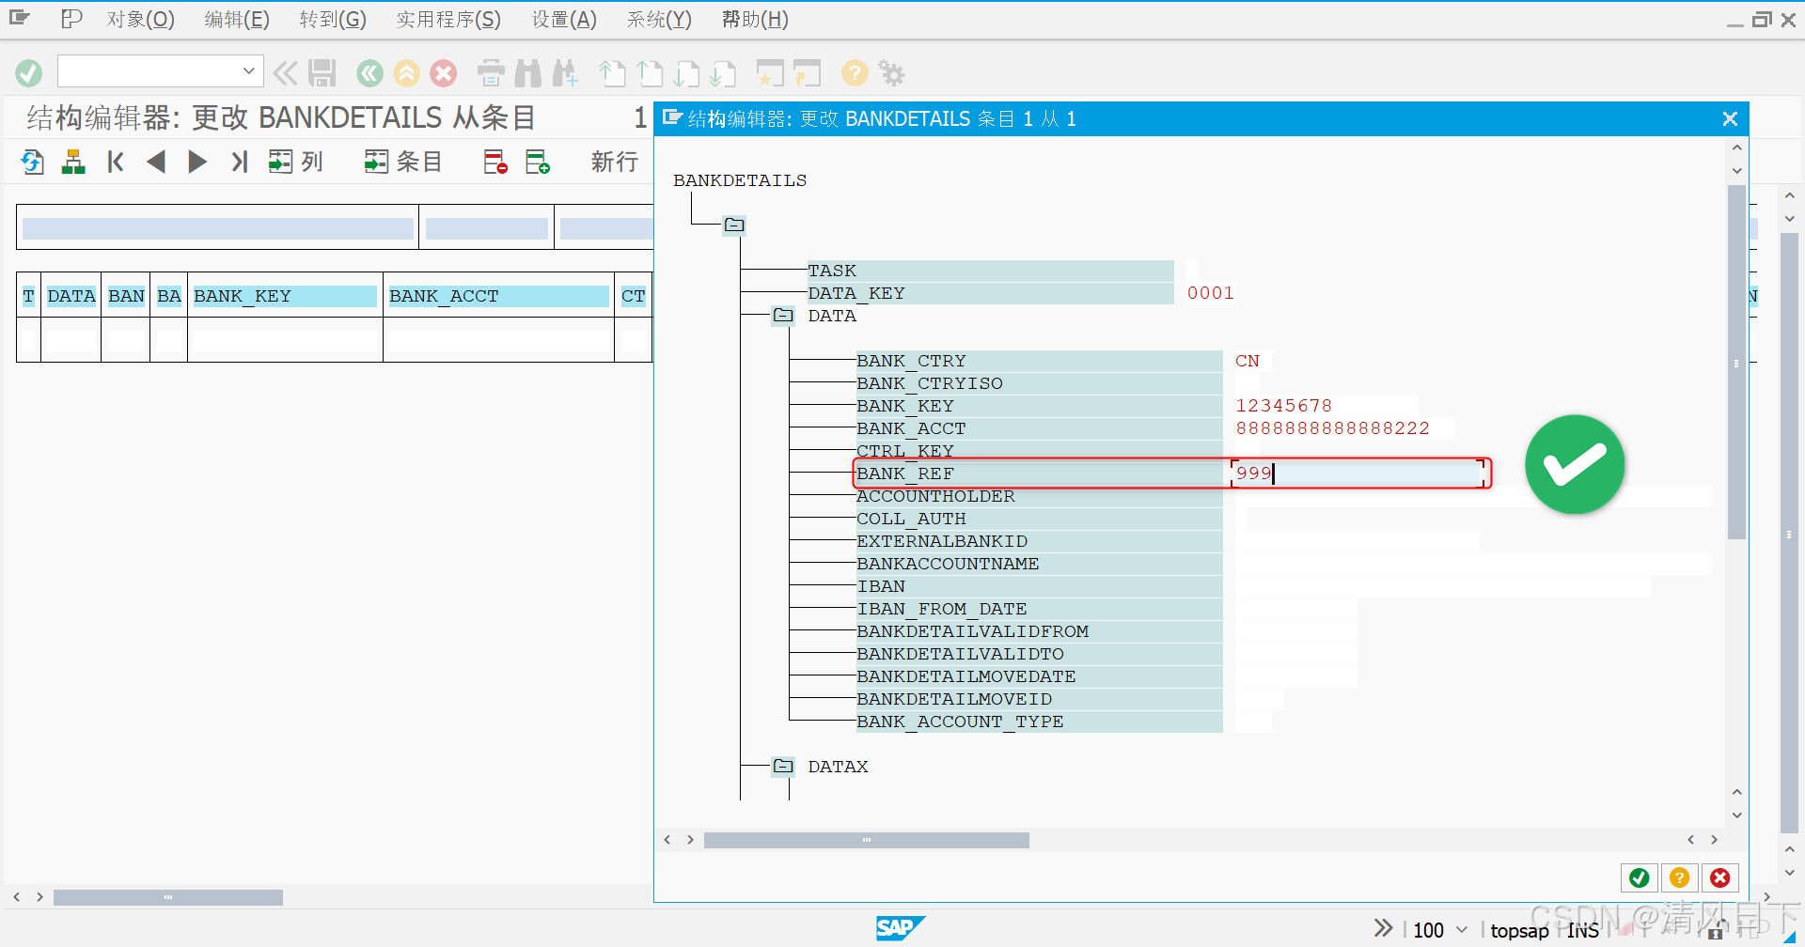Click the 条目 entry button
Image resolution: width=1805 pixels, height=947 pixels.
[x=403, y=162]
